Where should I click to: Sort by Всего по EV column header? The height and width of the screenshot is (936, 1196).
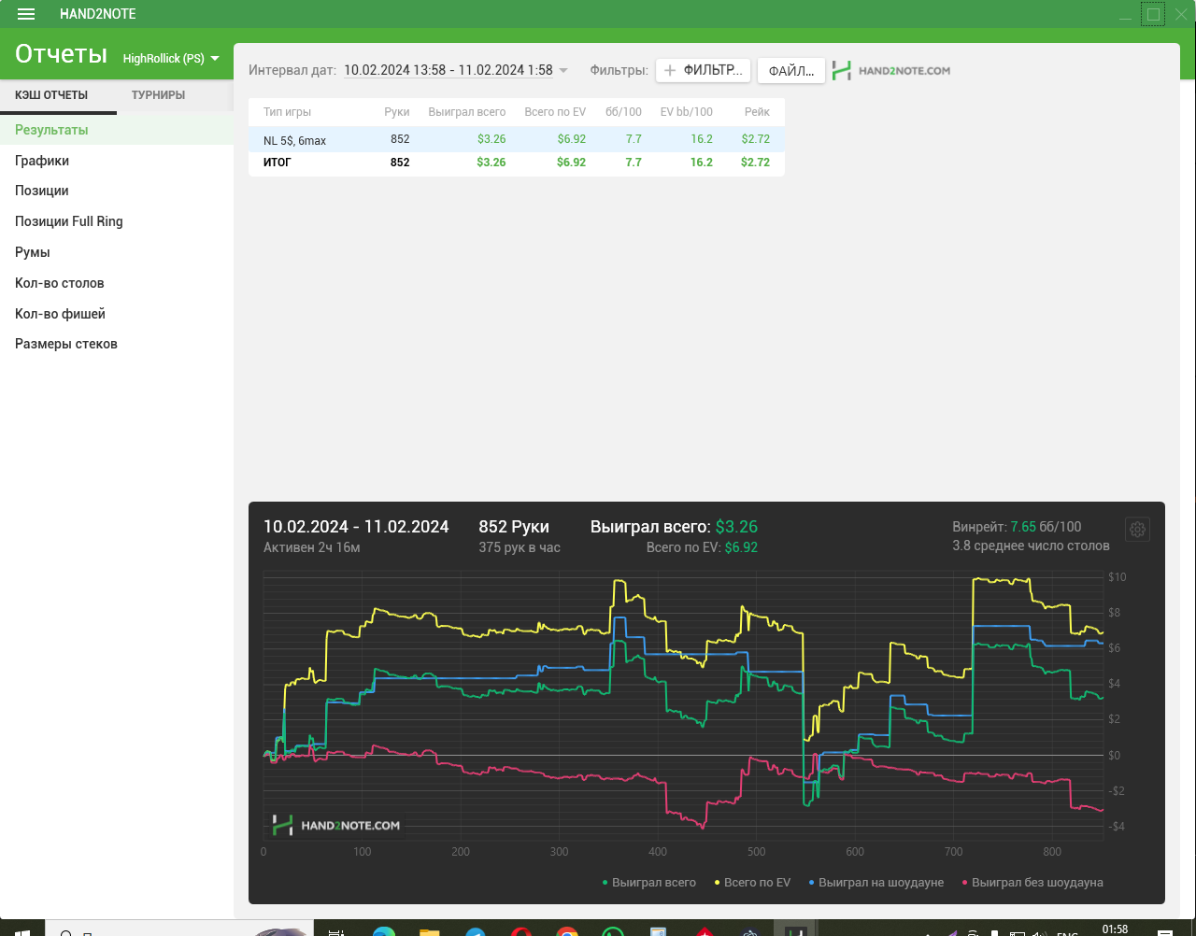[555, 112]
